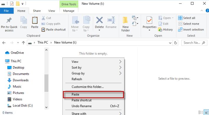Open Customize Quick Access Toolbar dropdown
This screenshot has width=209, height=115.
(23, 4)
